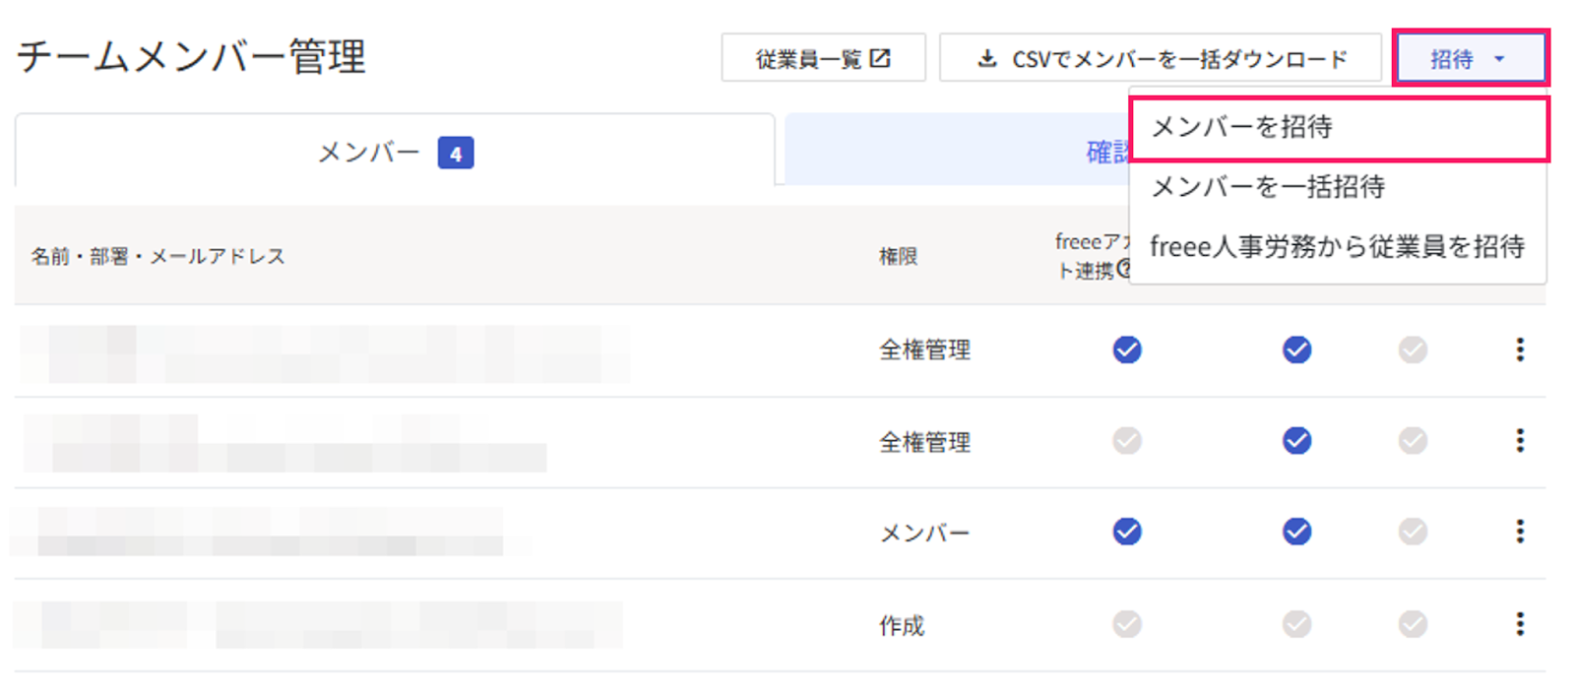
Task: Open the 従業員一覧 external link button
Action: click(x=823, y=58)
